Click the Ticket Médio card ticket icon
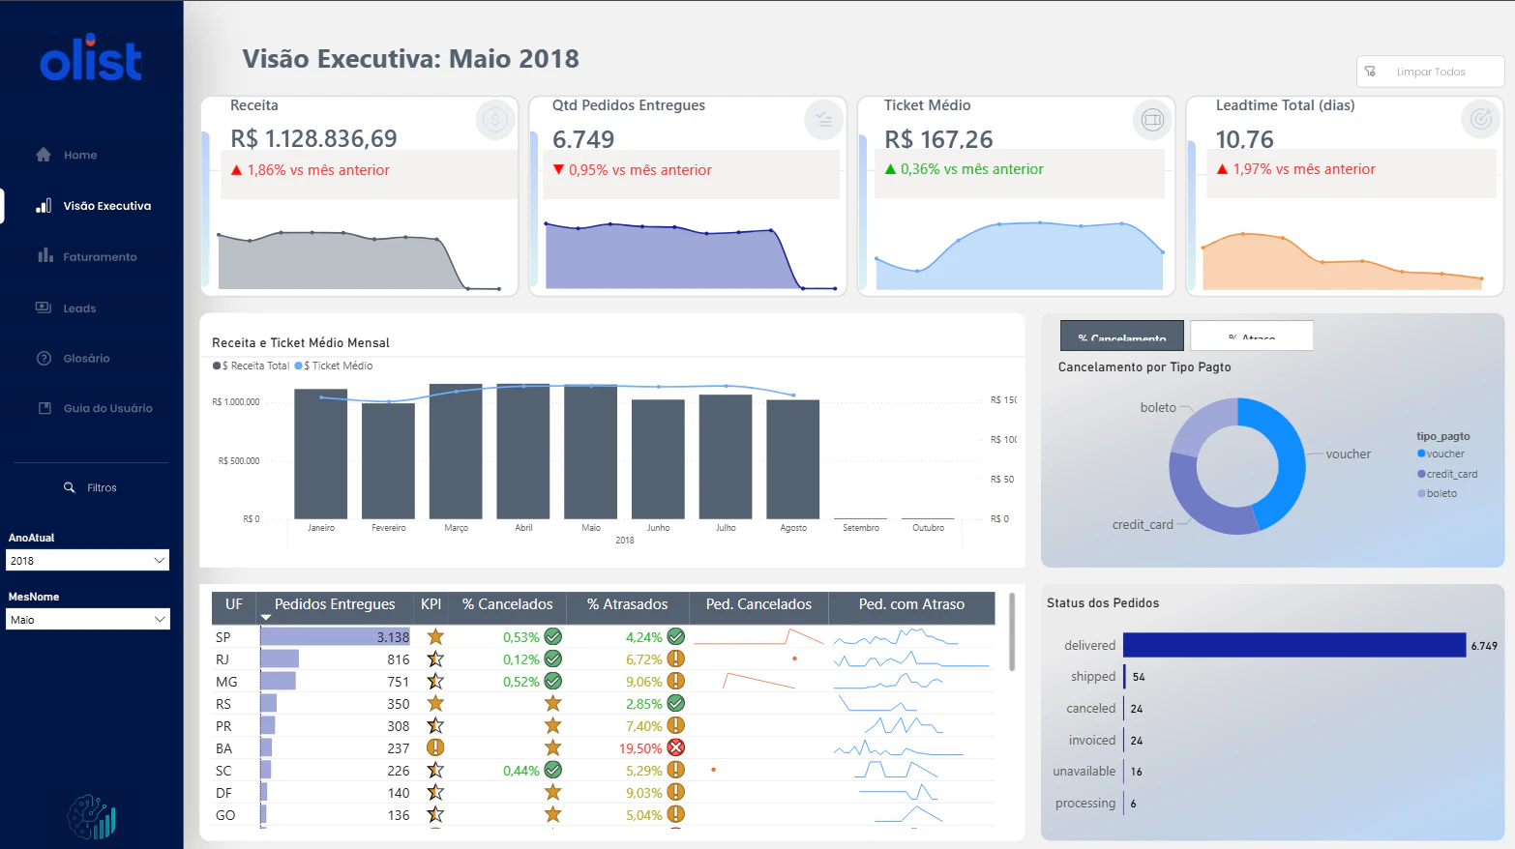The width and height of the screenshot is (1515, 849). pos(1151,120)
